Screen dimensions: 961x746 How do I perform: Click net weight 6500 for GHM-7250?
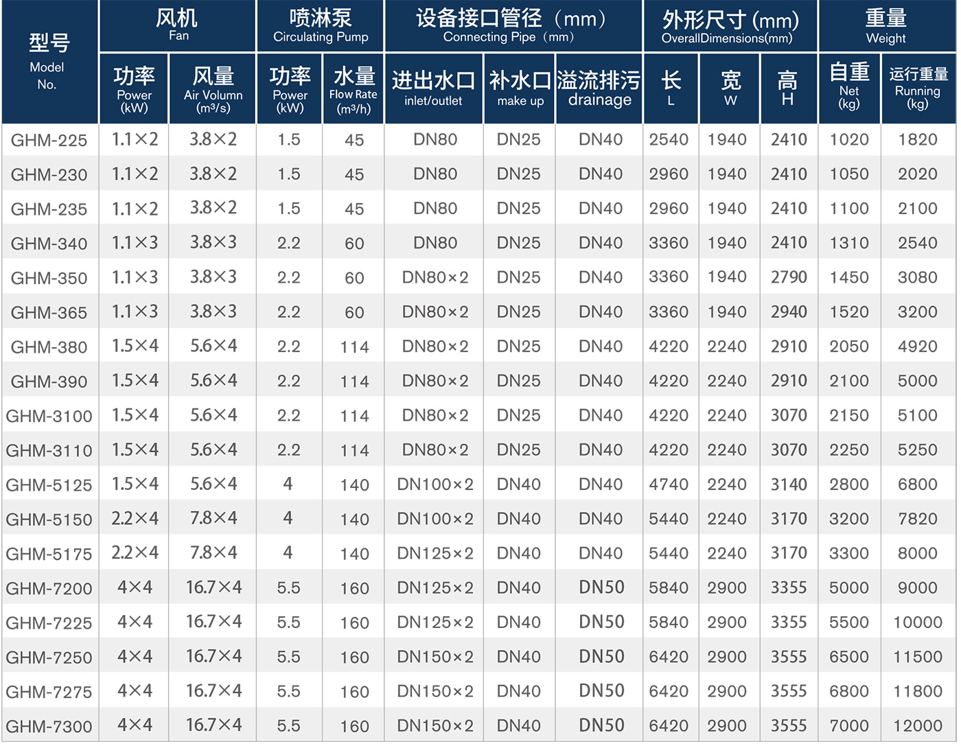[849, 657]
